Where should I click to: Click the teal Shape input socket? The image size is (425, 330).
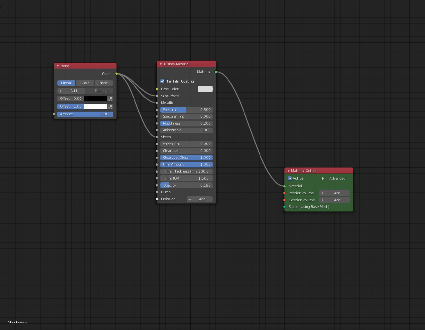pos(284,207)
